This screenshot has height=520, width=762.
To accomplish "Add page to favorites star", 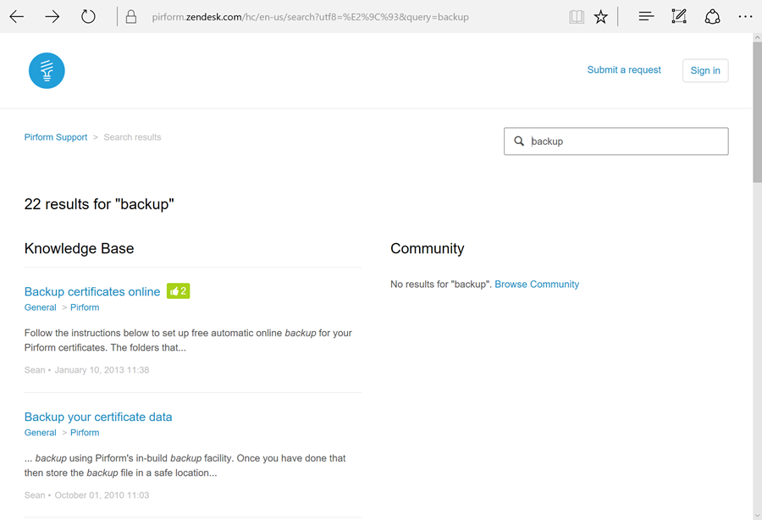I will click(600, 17).
